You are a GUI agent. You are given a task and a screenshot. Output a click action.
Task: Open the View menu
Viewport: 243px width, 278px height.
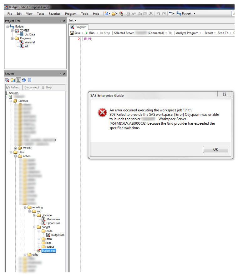[29, 14]
